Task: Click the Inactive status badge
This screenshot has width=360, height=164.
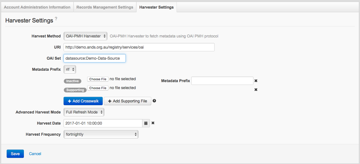Action: point(72,81)
